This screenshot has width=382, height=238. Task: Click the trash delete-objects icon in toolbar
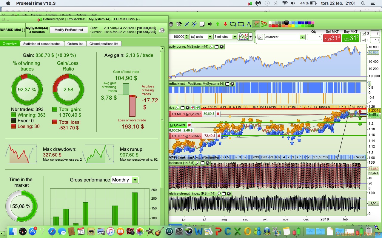tap(171, 24)
